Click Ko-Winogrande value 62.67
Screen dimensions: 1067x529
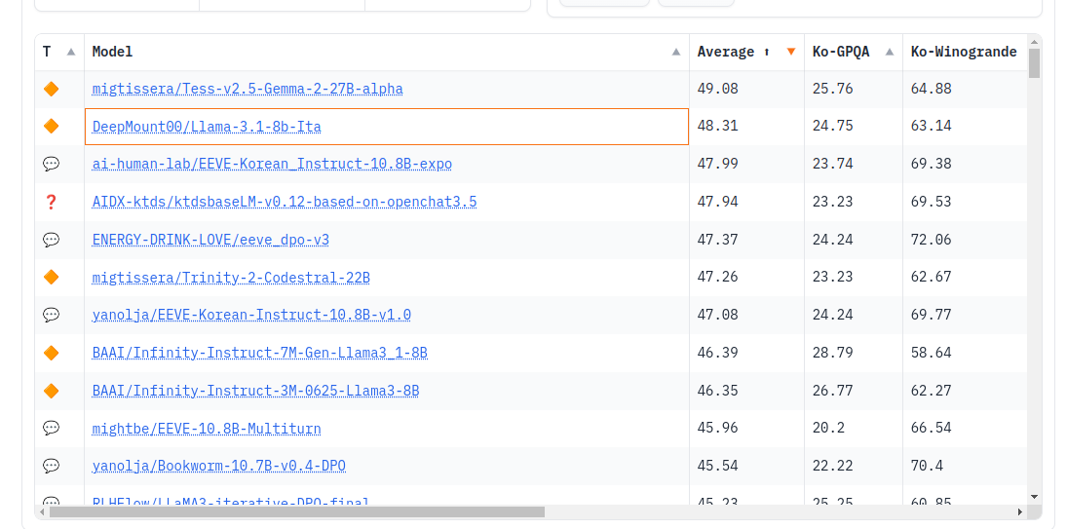click(x=931, y=277)
